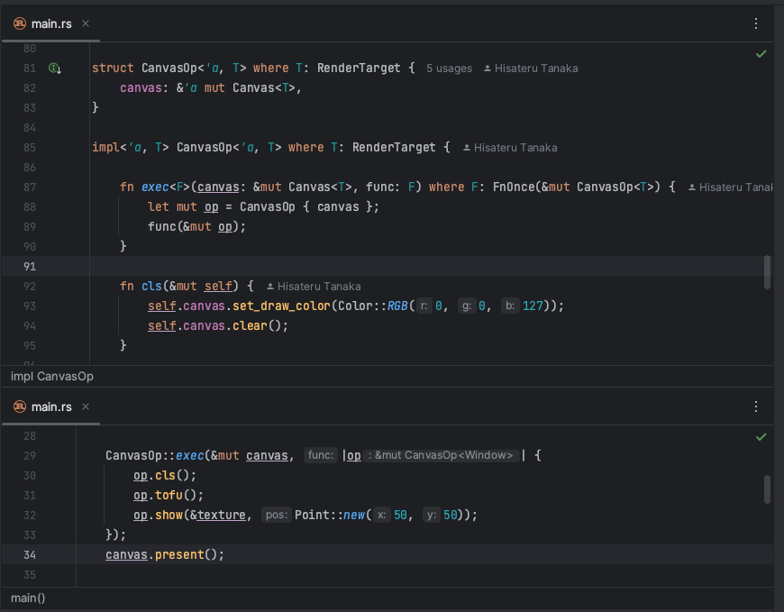The image size is (784, 612).
Task: Click the green inspection checkmark in the upper editor
Action: tap(761, 54)
